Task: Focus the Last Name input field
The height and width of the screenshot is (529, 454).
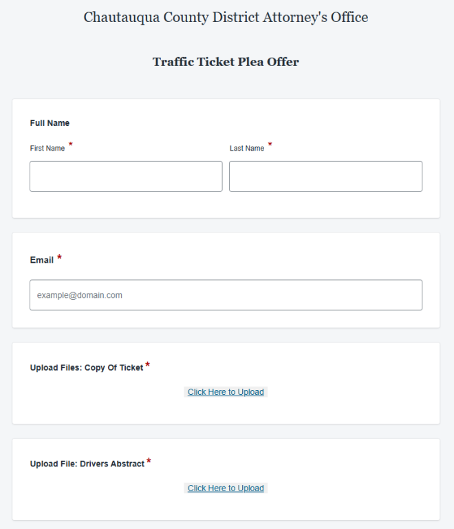Action: pos(325,176)
